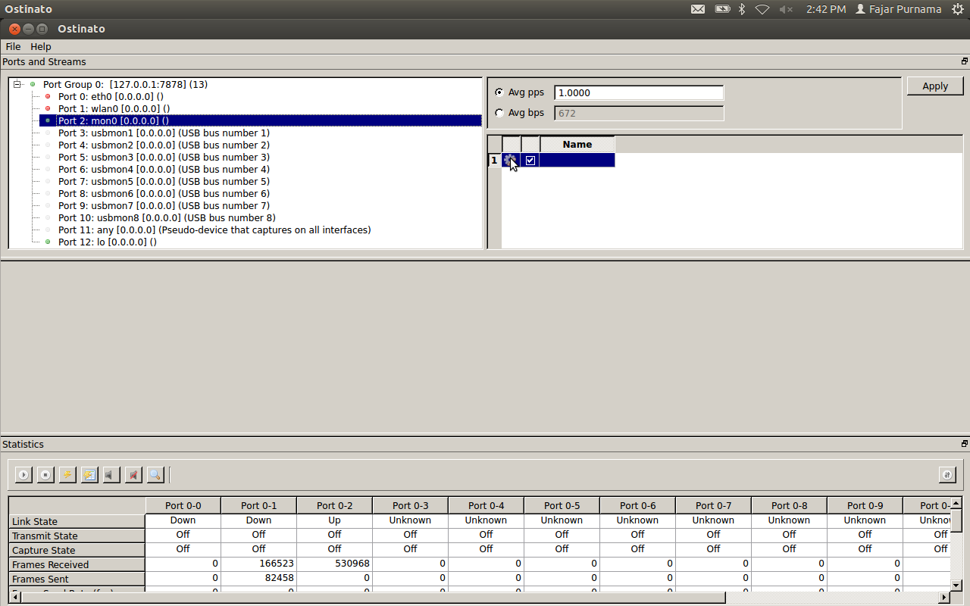Click statistics horizontal scrollbar left arrow
Image resolution: width=970 pixels, height=606 pixels.
click(15, 598)
